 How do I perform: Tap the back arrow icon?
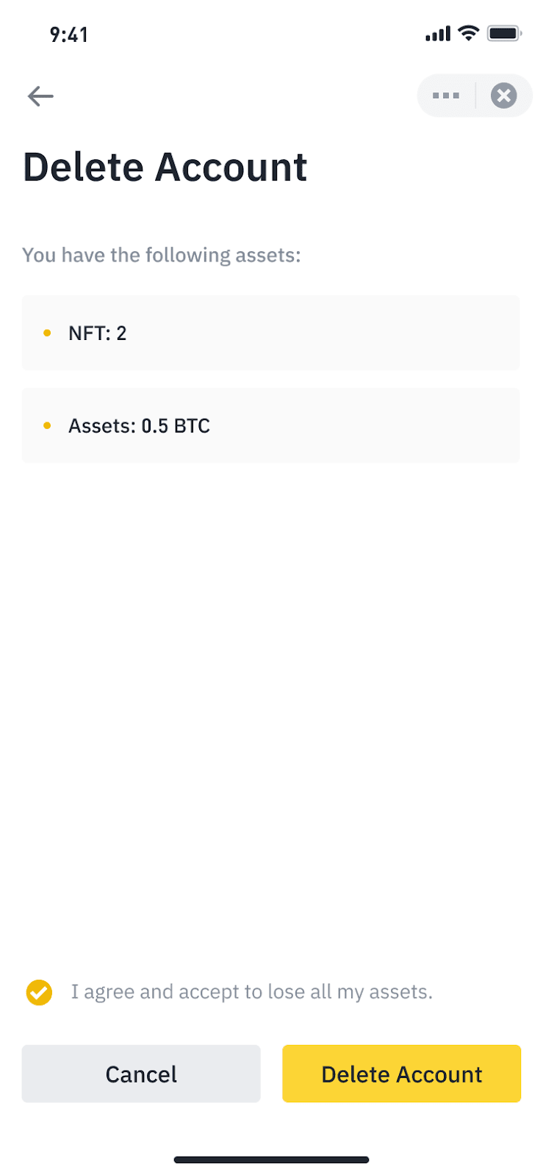pos(40,96)
